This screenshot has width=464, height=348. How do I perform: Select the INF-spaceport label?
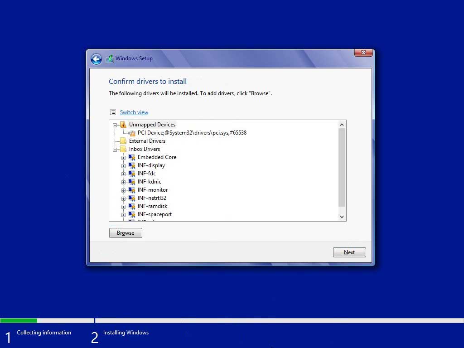(x=155, y=214)
